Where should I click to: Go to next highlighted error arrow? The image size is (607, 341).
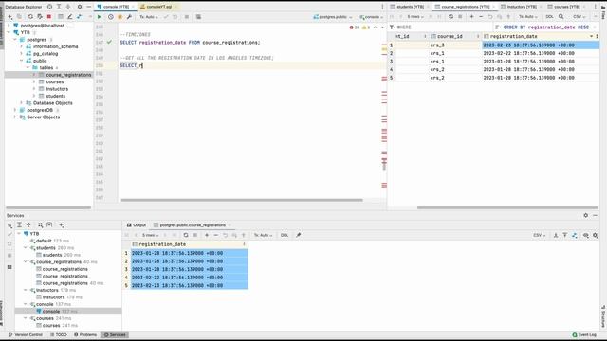pos(382,27)
